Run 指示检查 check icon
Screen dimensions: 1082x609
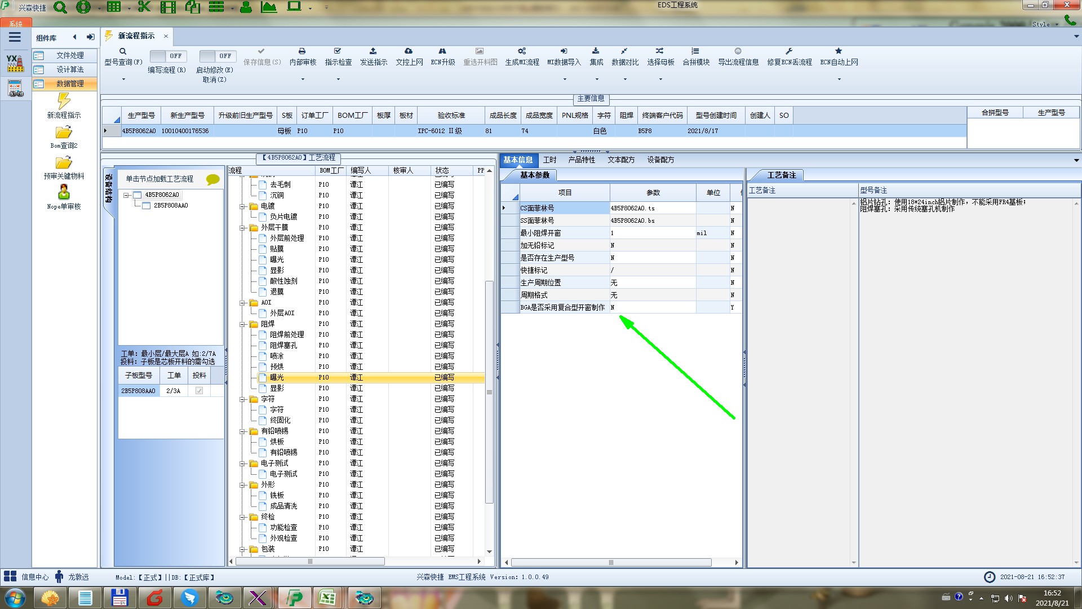point(338,51)
